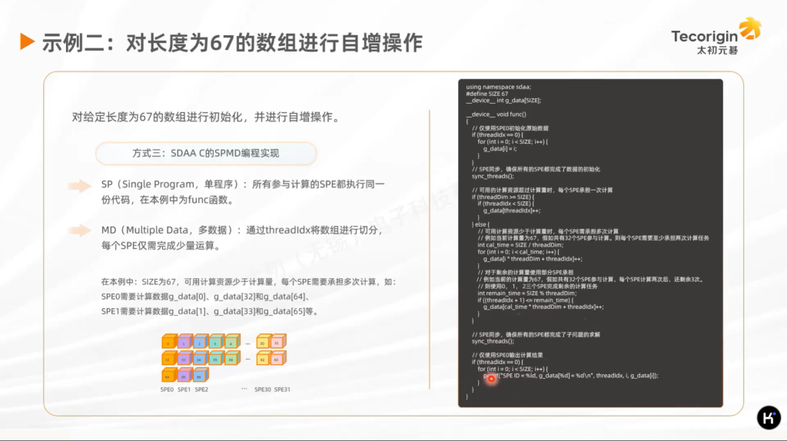Image resolution: width=787 pixels, height=441 pixels.
Task: Click the orange cube numbered 0
Action: [x=169, y=342]
